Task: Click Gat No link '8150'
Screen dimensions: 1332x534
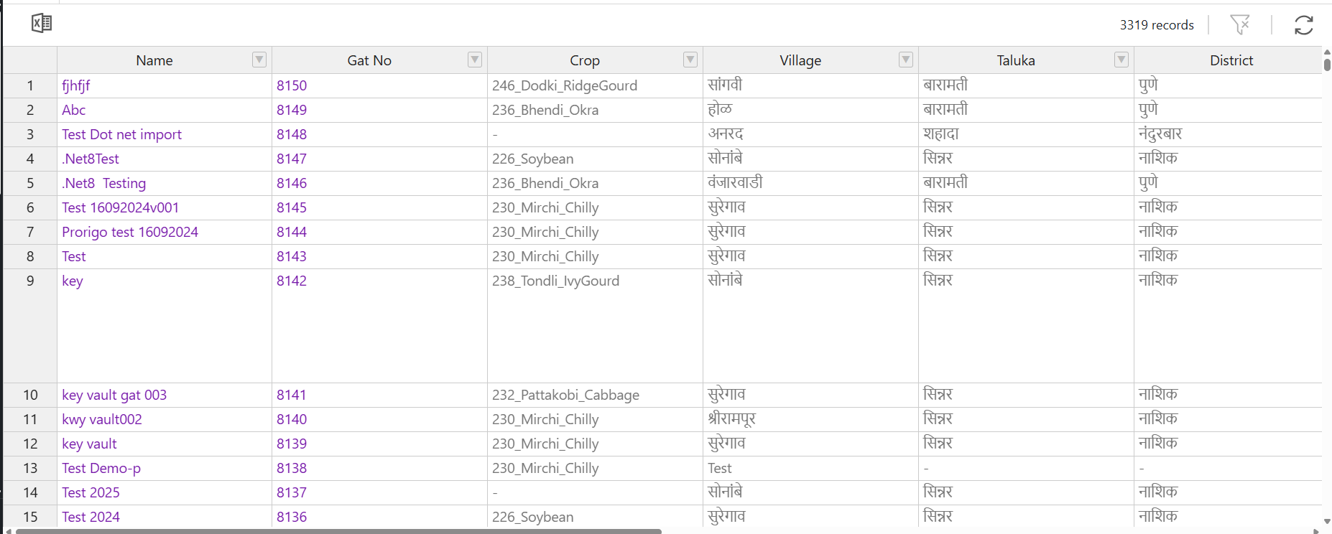Action: (292, 85)
